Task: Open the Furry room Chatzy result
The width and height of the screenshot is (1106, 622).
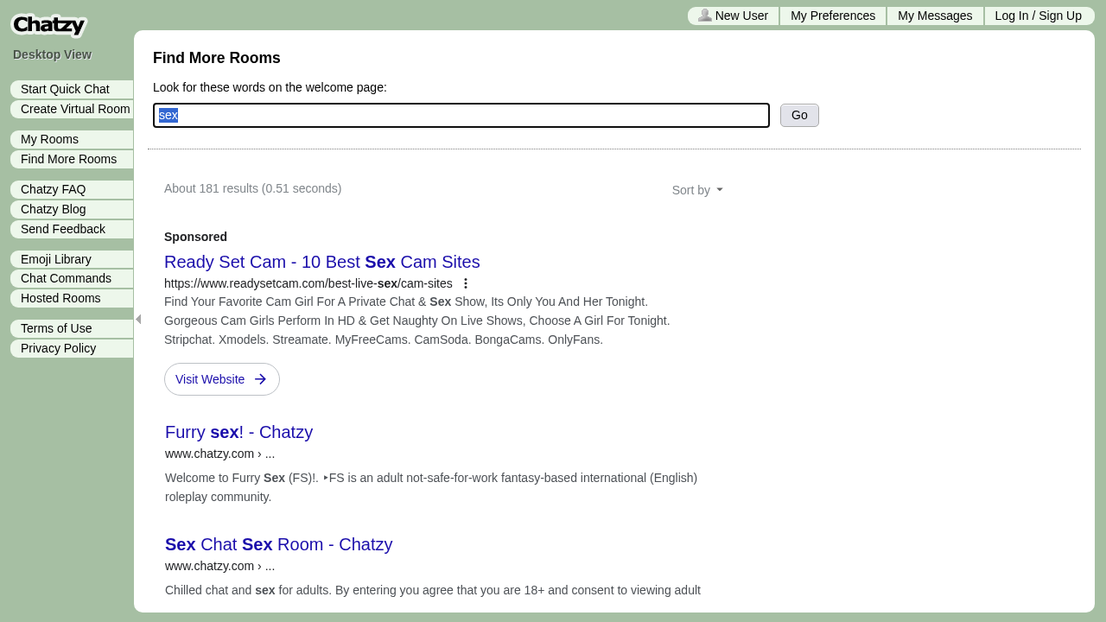Action: (238, 432)
